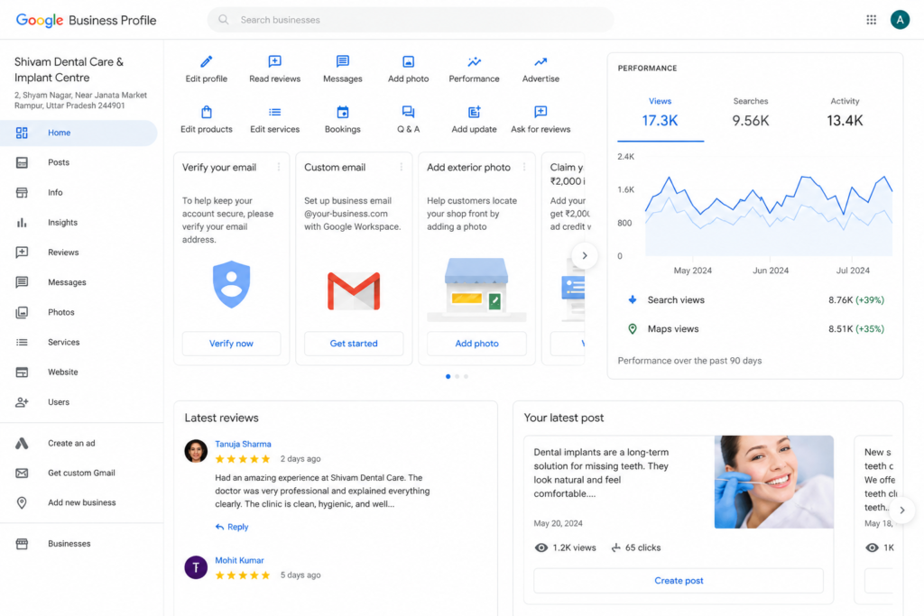Open the Messages quick action icon
The image size is (924, 616).
342,61
